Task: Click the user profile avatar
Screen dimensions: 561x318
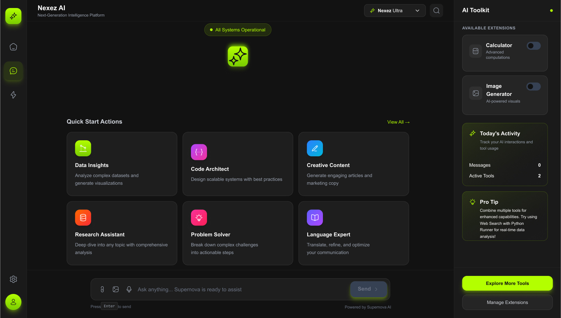Action: [x=13, y=302]
